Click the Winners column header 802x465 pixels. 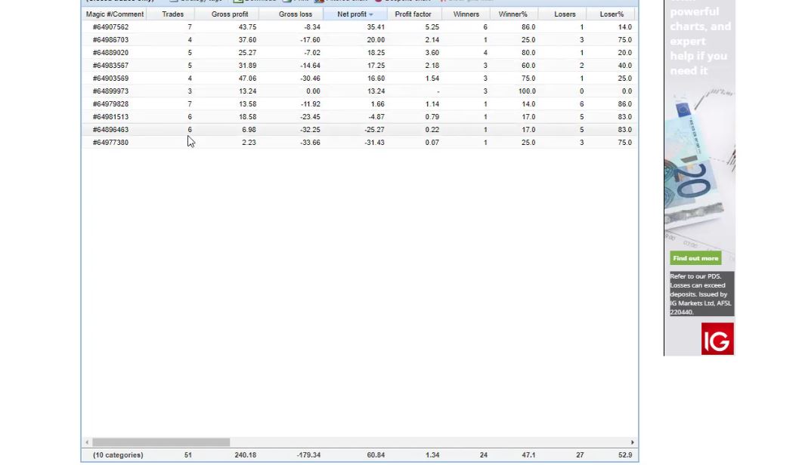pyautogui.click(x=466, y=14)
